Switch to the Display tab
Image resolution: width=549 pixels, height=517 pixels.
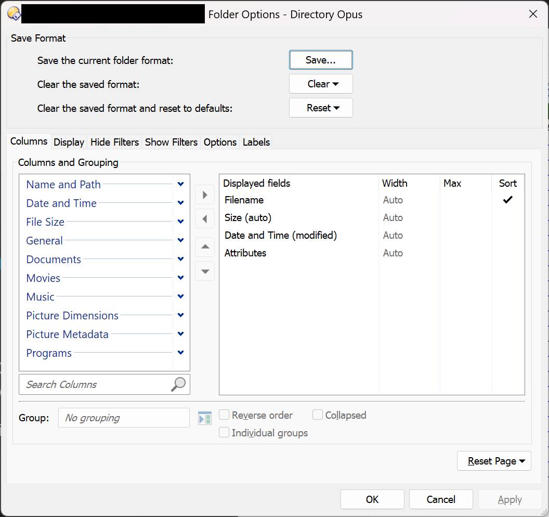coord(69,142)
